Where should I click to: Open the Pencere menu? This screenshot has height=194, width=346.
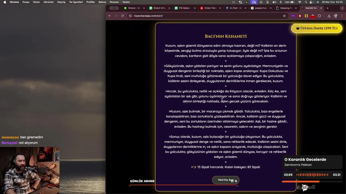114,2
